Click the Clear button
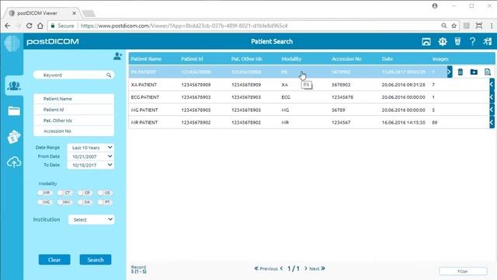The height and width of the screenshot is (280, 497). 54,260
